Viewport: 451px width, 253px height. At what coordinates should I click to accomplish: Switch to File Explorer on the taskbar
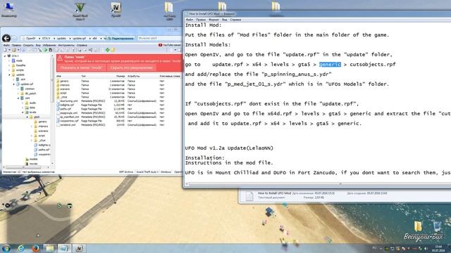[x=49, y=248]
